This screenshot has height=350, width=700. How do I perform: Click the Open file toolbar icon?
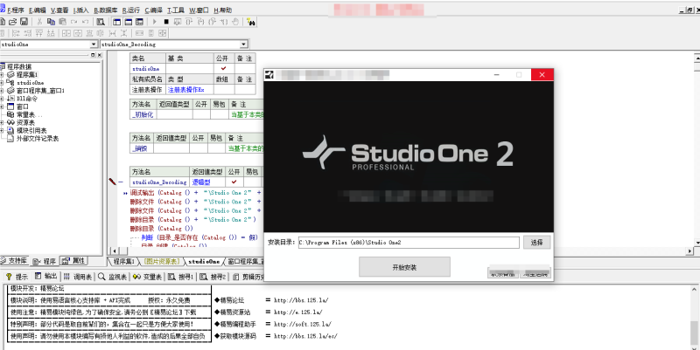pyautogui.click(x=12, y=21)
